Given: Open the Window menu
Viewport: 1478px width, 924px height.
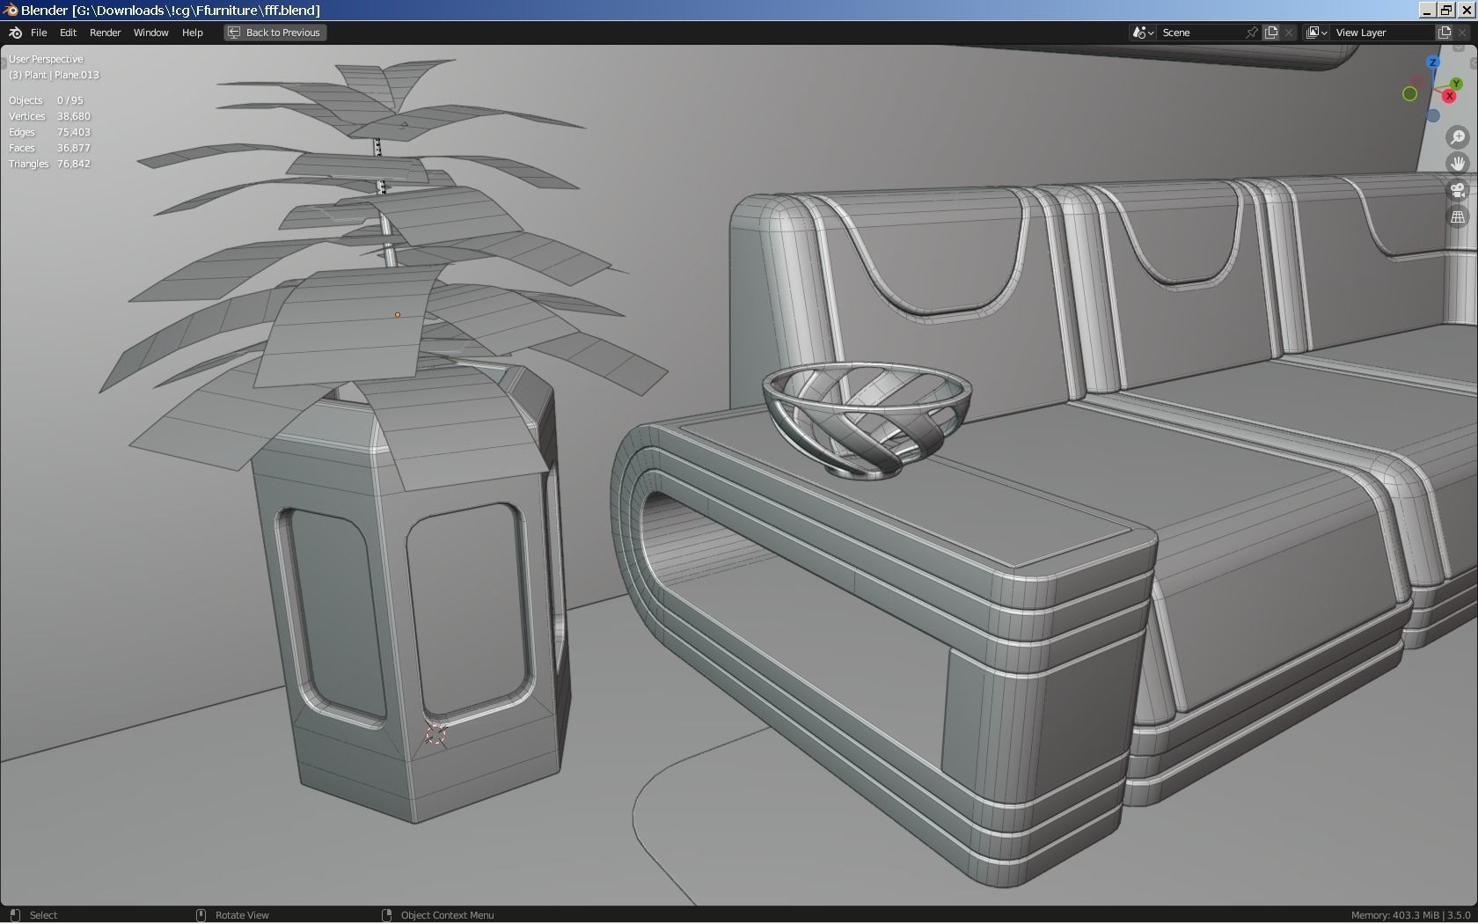Looking at the screenshot, I should (x=150, y=33).
